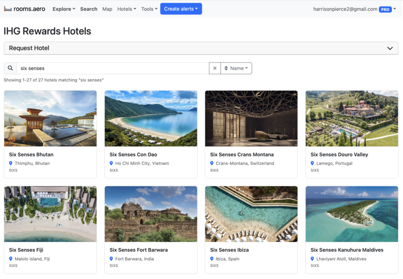Click the Six Senses Fiji title

(x=26, y=250)
